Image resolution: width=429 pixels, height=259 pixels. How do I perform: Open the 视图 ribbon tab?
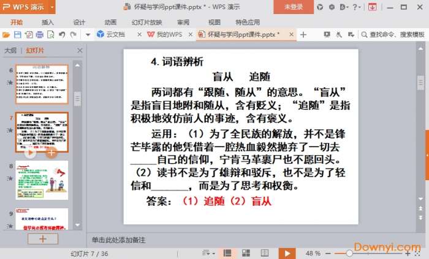214,23
